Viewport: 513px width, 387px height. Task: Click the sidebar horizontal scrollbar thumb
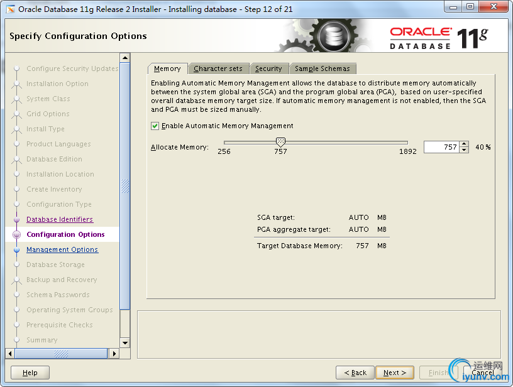(x=61, y=353)
